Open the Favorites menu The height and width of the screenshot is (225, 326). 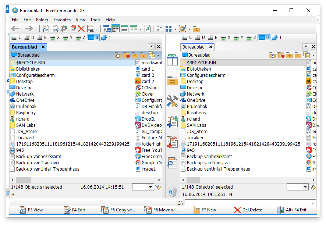62,20
